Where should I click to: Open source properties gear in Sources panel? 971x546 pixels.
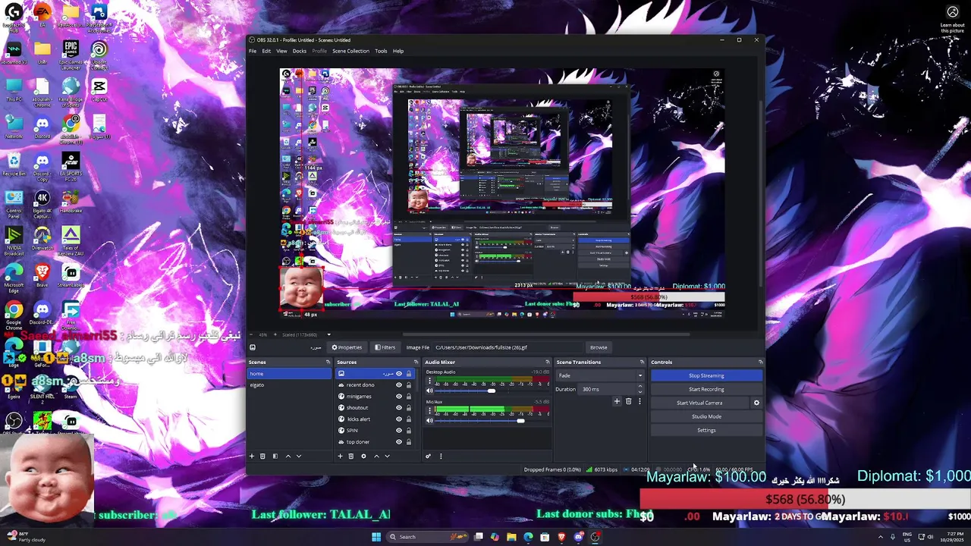pos(363,456)
